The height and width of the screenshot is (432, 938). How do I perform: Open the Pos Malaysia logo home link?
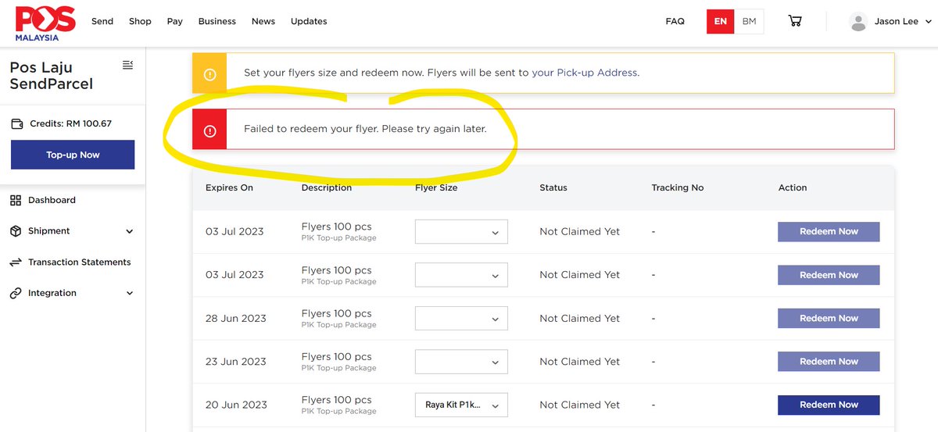(45, 22)
